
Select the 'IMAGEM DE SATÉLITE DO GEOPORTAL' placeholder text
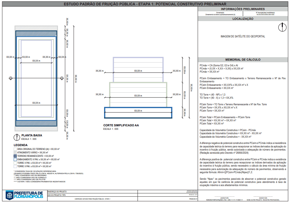tap(243, 36)
